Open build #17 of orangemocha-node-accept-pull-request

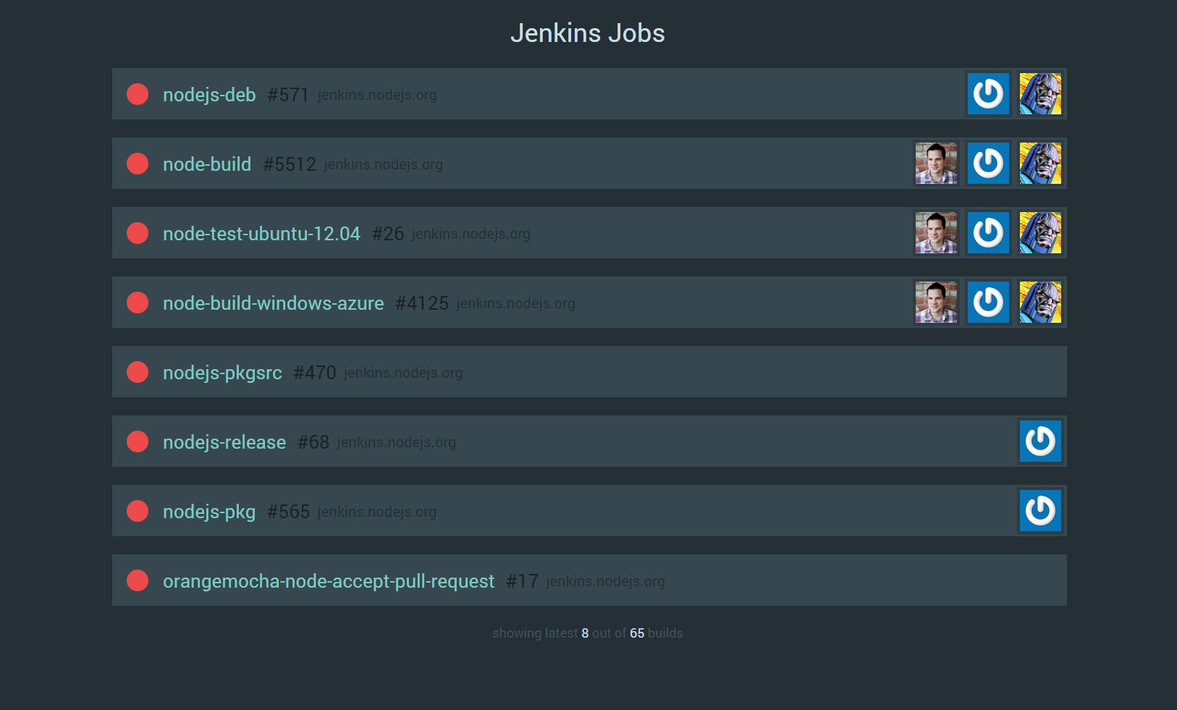coord(522,580)
